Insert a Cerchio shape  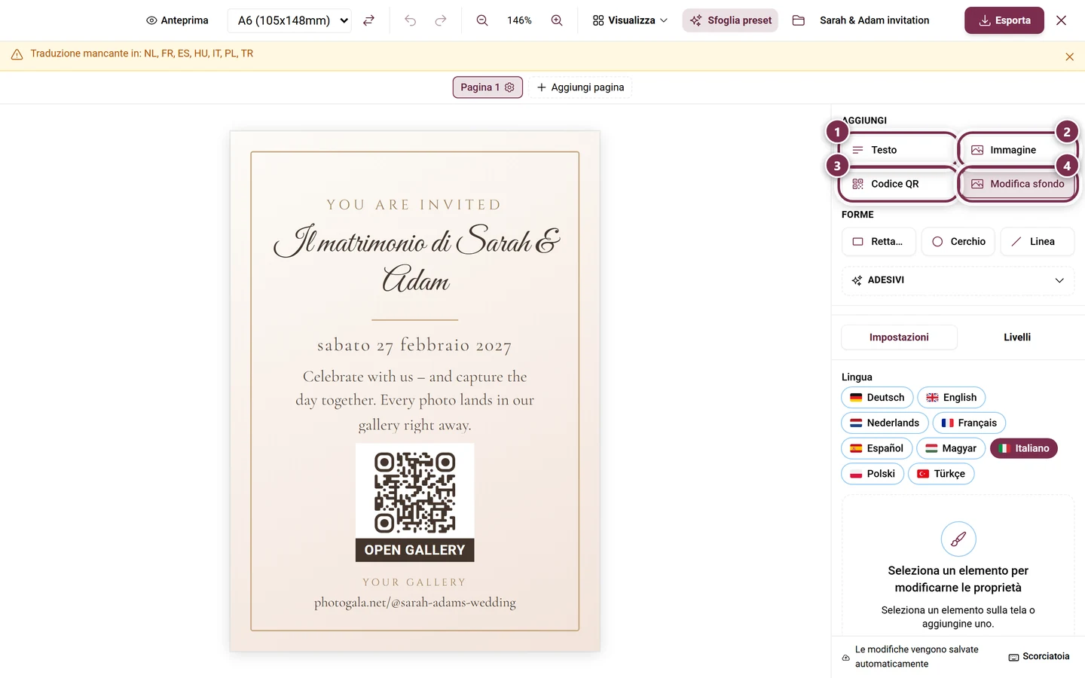click(958, 242)
